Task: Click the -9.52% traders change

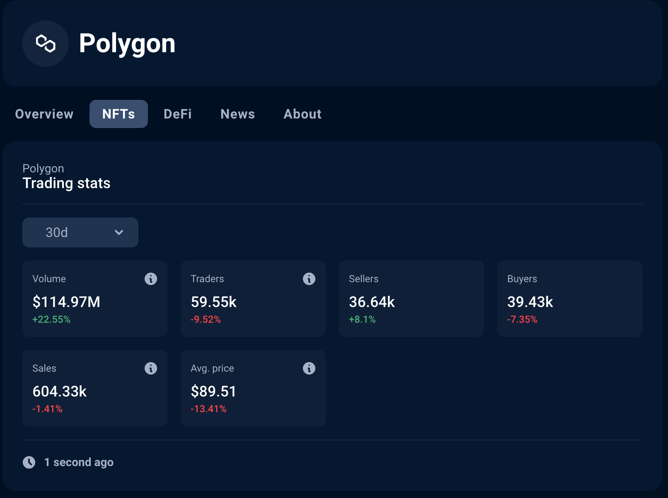Action: click(206, 319)
